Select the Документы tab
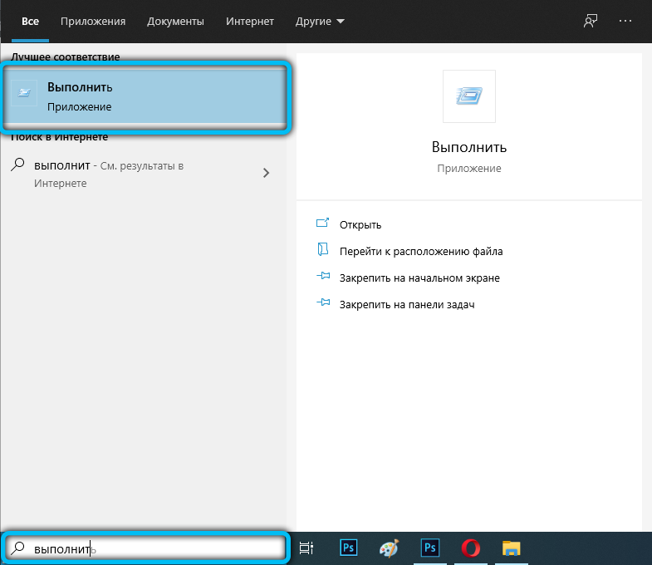652x565 pixels. (x=176, y=21)
